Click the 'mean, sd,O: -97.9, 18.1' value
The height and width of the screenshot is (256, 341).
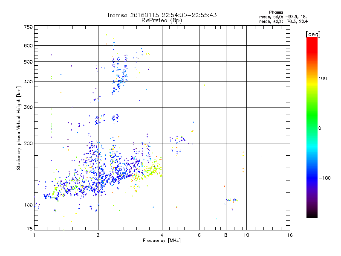point(284,17)
